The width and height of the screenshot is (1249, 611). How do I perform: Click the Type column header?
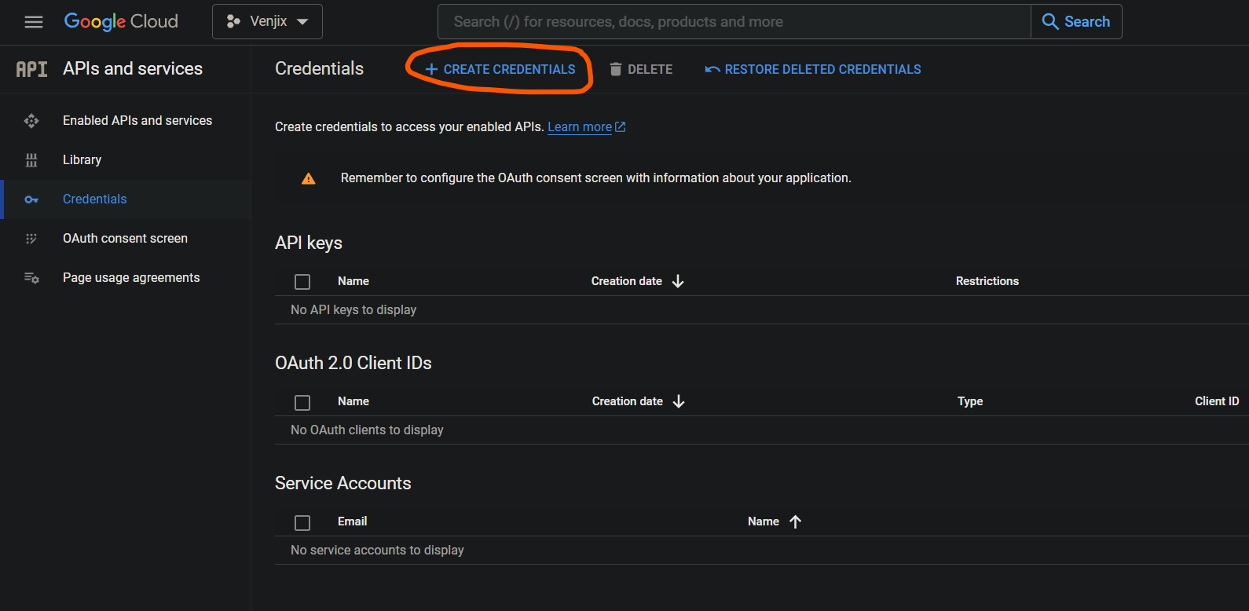coord(970,401)
